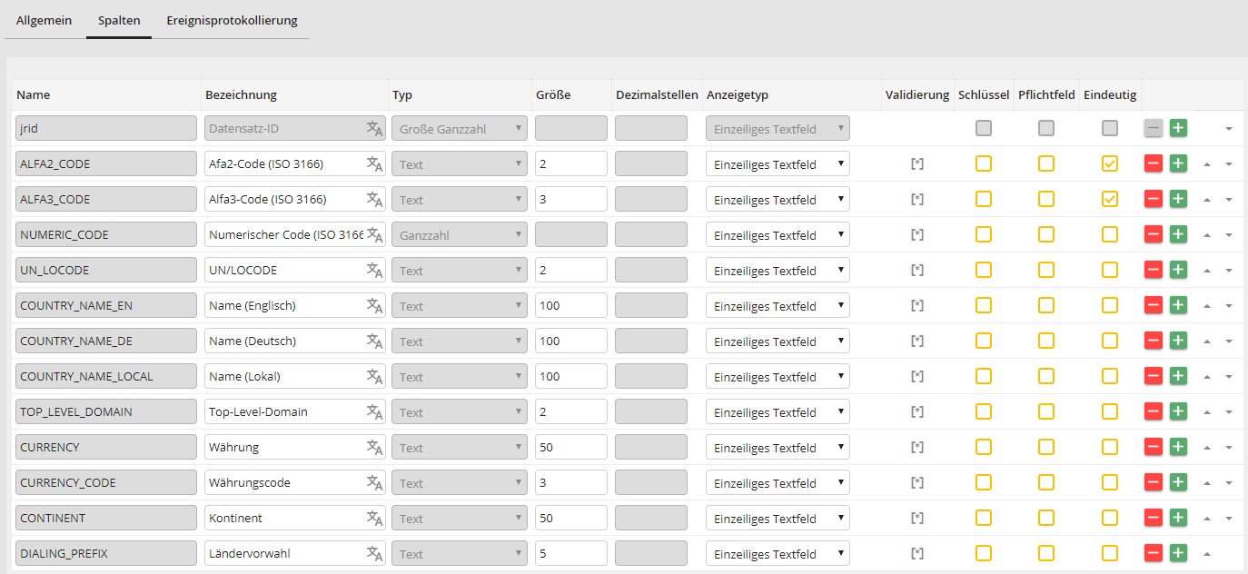
Task: Open the Typ dropdown in the DIALING_PREFIX row
Action: coord(459,553)
